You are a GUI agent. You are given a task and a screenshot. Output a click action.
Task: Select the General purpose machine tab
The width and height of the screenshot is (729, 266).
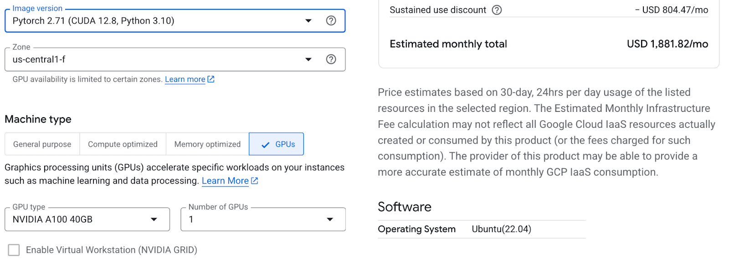(42, 144)
